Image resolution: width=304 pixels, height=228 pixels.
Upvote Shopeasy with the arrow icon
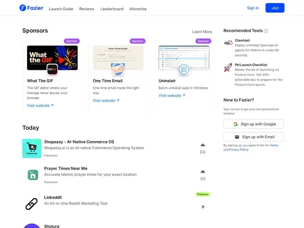click(203, 145)
